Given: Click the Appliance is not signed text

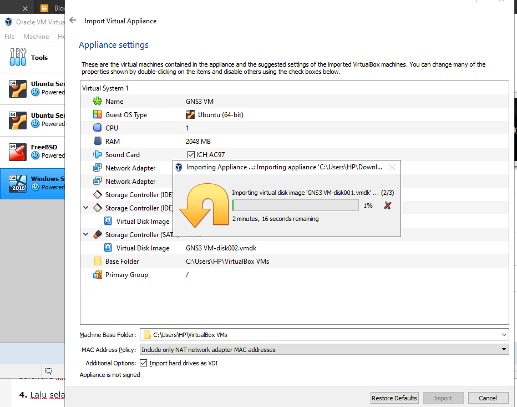Looking at the screenshot, I should [x=110, y=375].
